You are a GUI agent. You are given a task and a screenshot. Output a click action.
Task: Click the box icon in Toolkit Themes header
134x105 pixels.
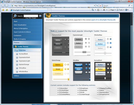pos(48,15)
